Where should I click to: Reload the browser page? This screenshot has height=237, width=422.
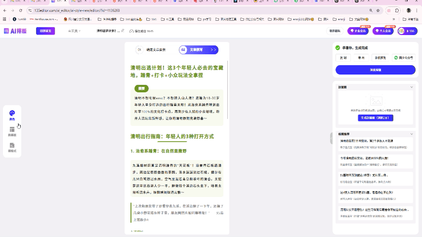coord(20,10)
